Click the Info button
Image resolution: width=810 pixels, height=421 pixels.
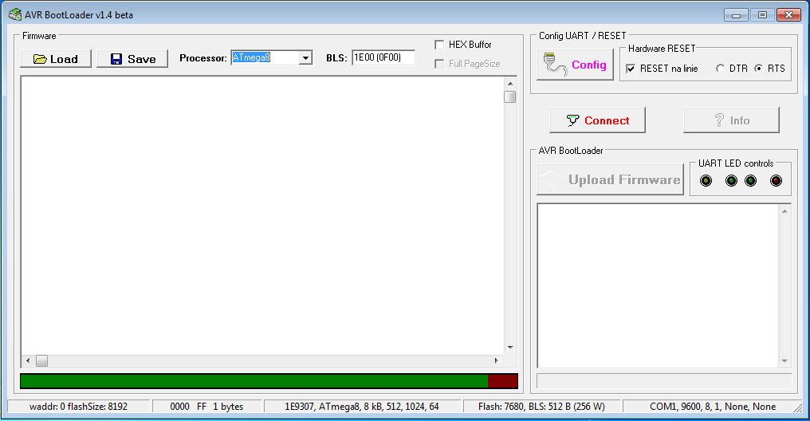coord(732,120)
